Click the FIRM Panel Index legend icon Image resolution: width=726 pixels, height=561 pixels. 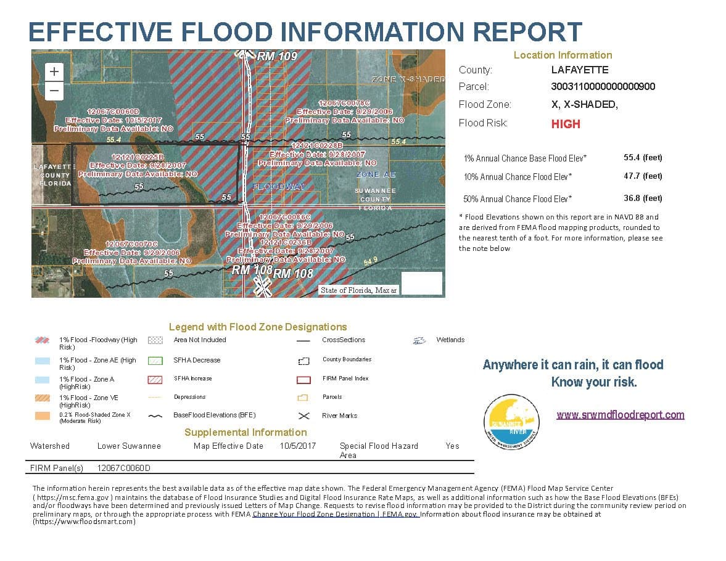tap(303, 379)
